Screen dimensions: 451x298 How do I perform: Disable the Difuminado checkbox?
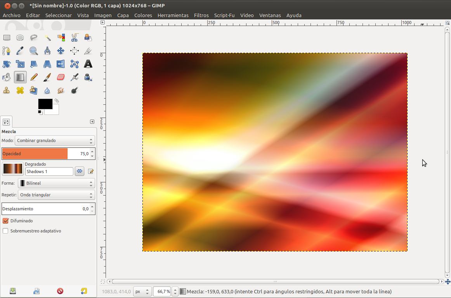5,221
